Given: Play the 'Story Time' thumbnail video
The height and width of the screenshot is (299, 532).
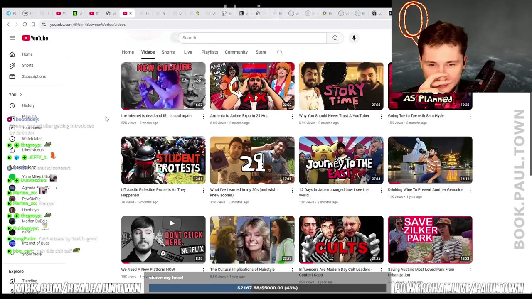Looking at the screenshot, I should pyautogui.click(x=341, y=86).
